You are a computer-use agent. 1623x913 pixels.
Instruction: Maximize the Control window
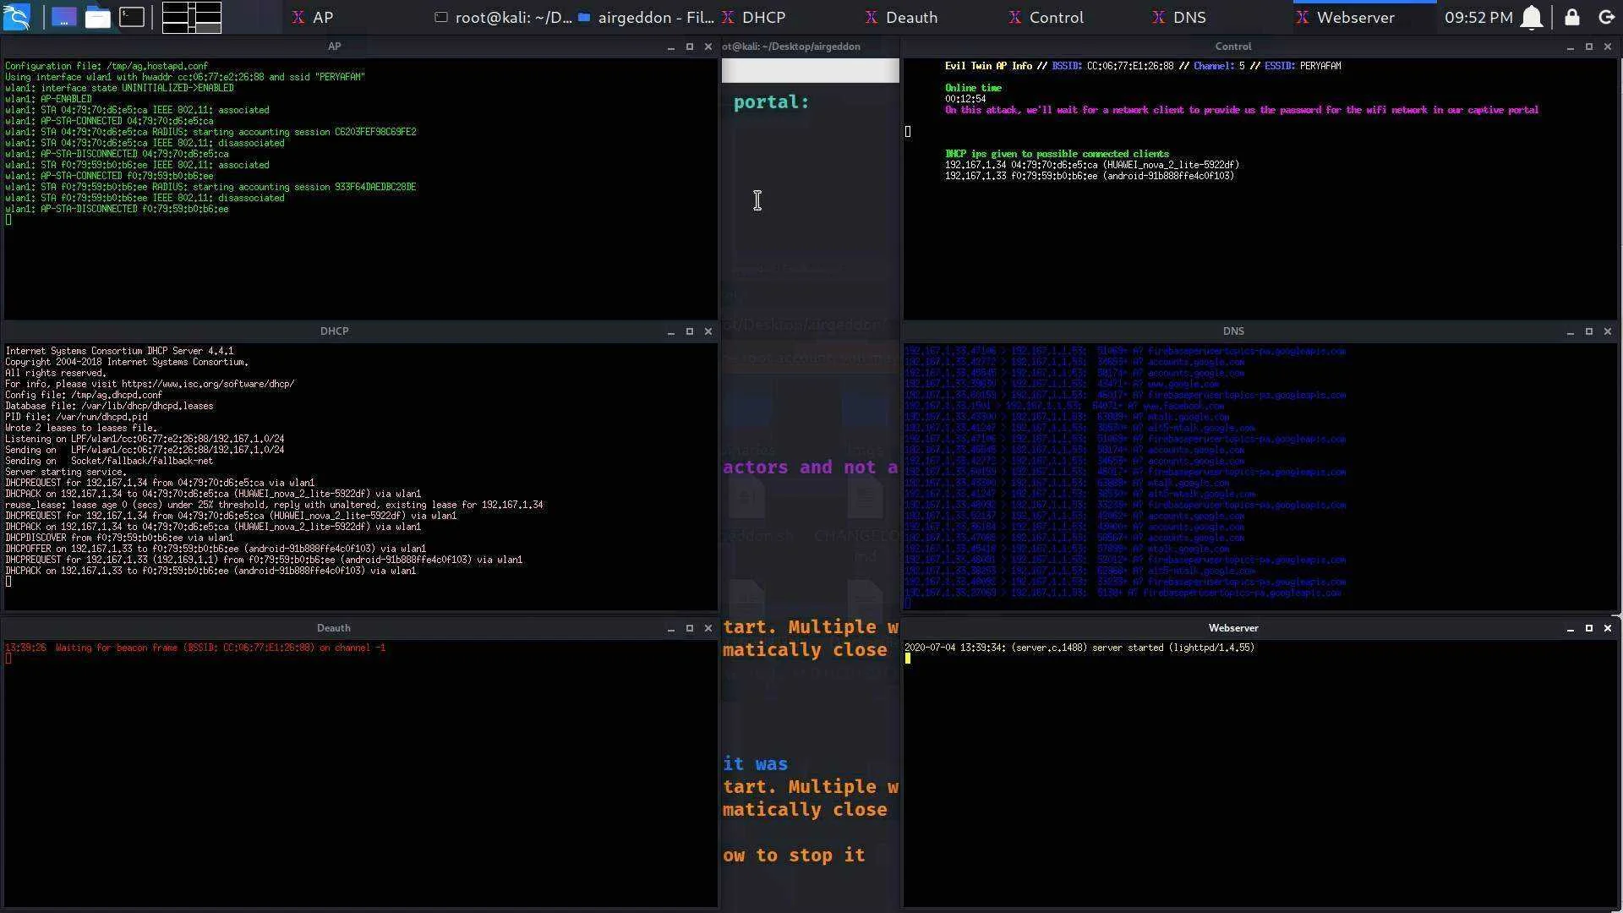(1589, 47)
